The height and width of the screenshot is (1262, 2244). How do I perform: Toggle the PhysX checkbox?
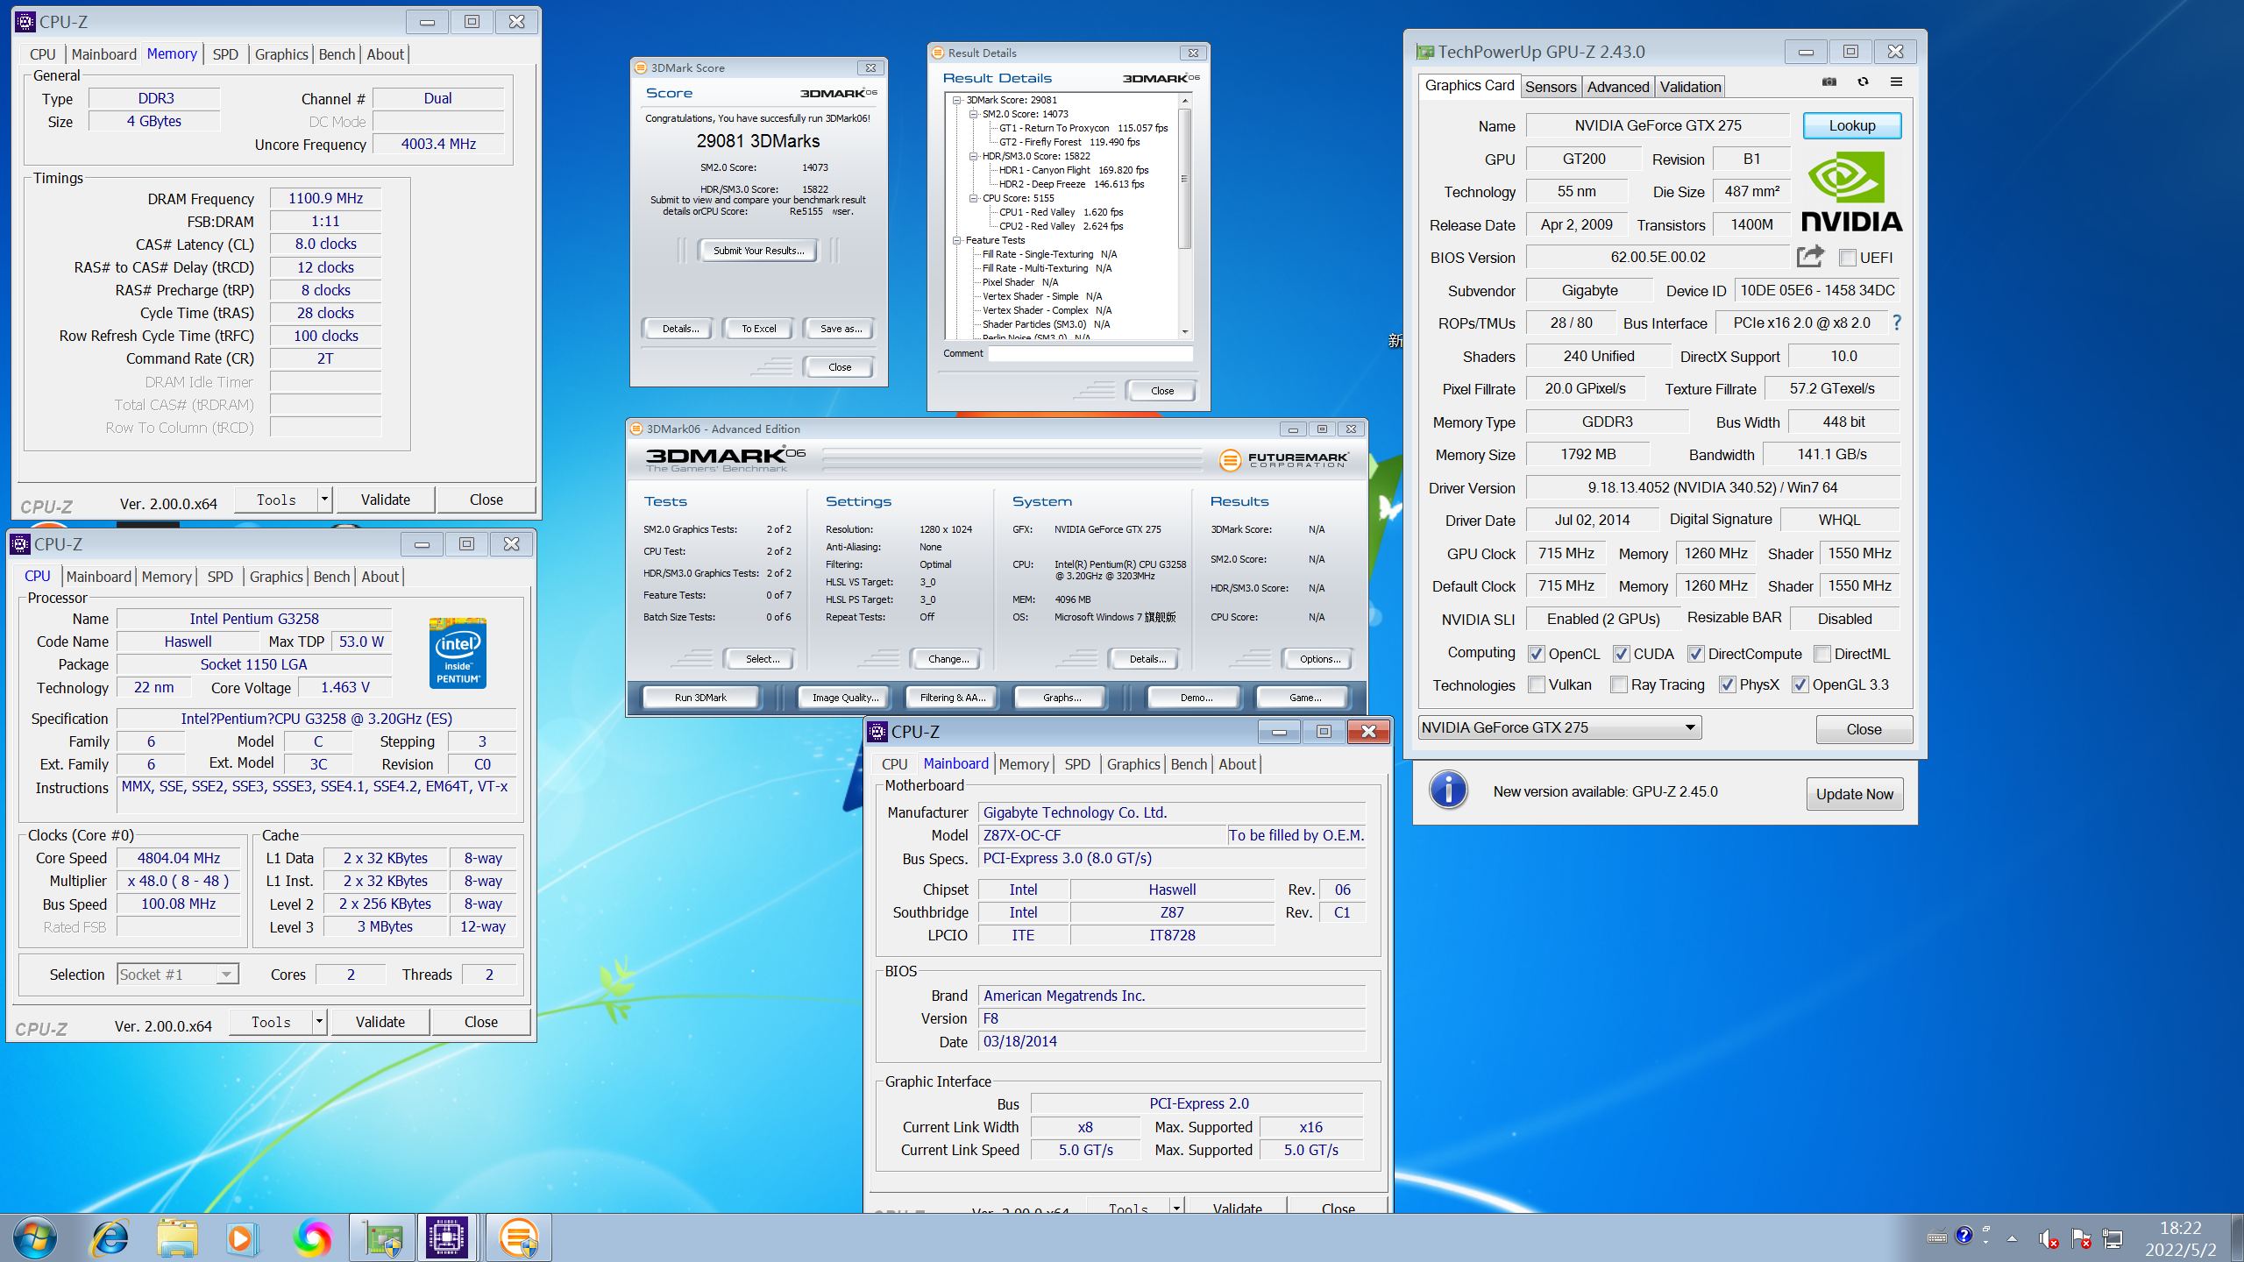pyautogui.click(x=1727, y=684)
